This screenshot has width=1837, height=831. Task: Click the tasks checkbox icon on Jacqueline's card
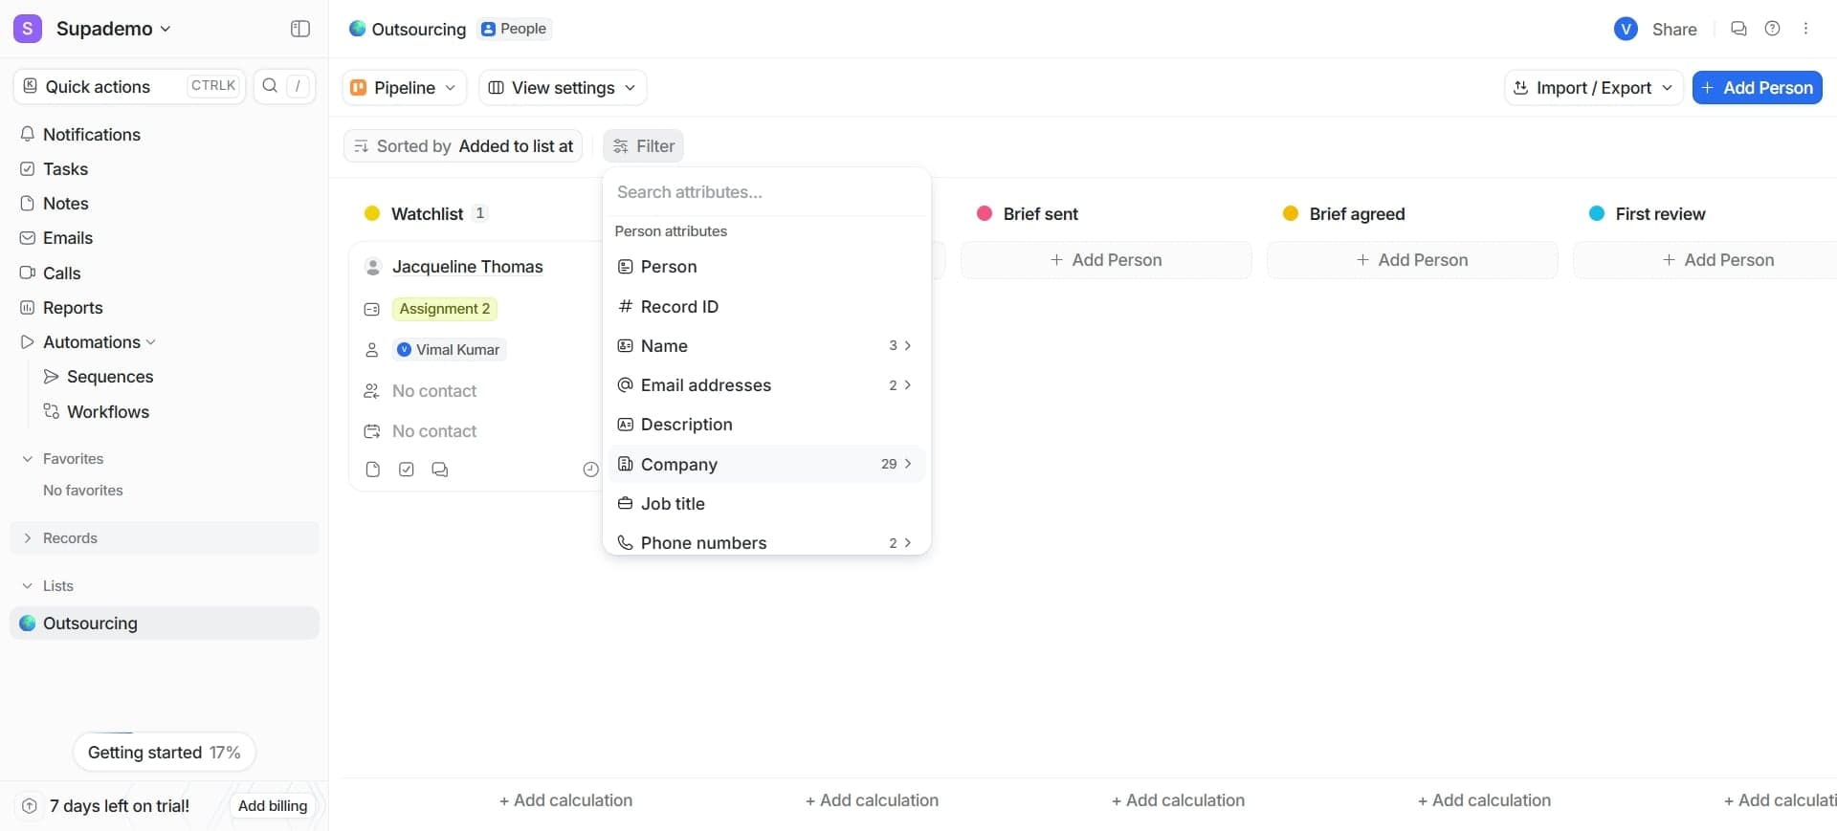coord(407,470)
